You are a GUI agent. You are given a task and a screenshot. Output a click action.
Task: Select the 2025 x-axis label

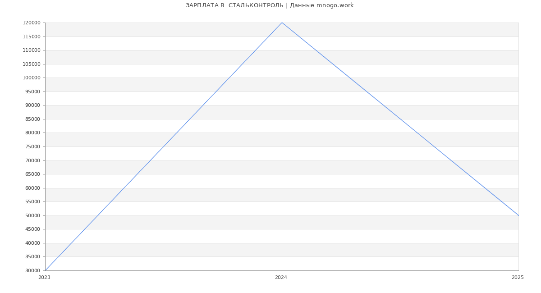tap(518, 278)
